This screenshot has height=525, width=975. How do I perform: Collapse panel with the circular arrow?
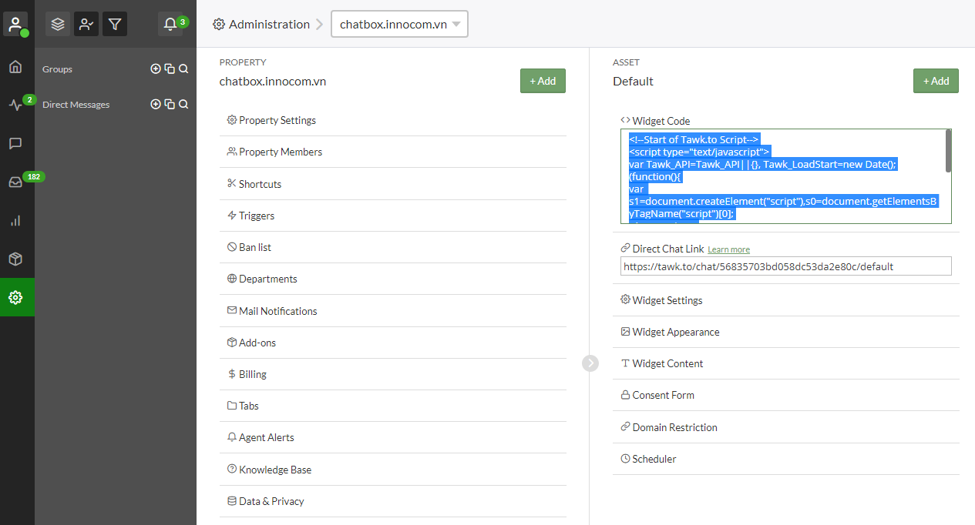coord(590,363)
